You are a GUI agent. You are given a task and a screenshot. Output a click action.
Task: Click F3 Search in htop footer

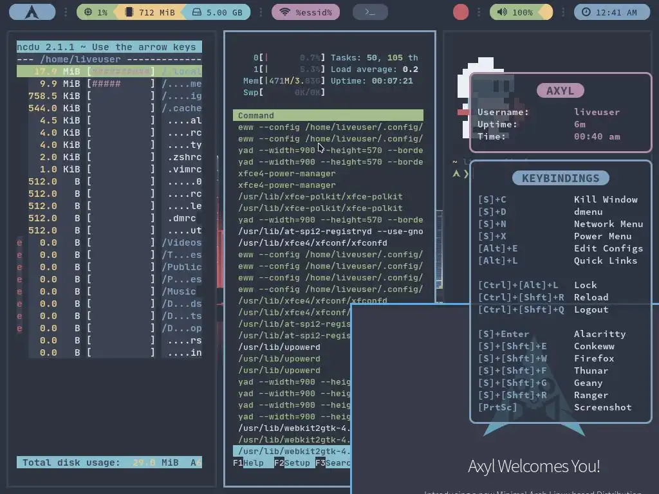[x=333, y=462]
